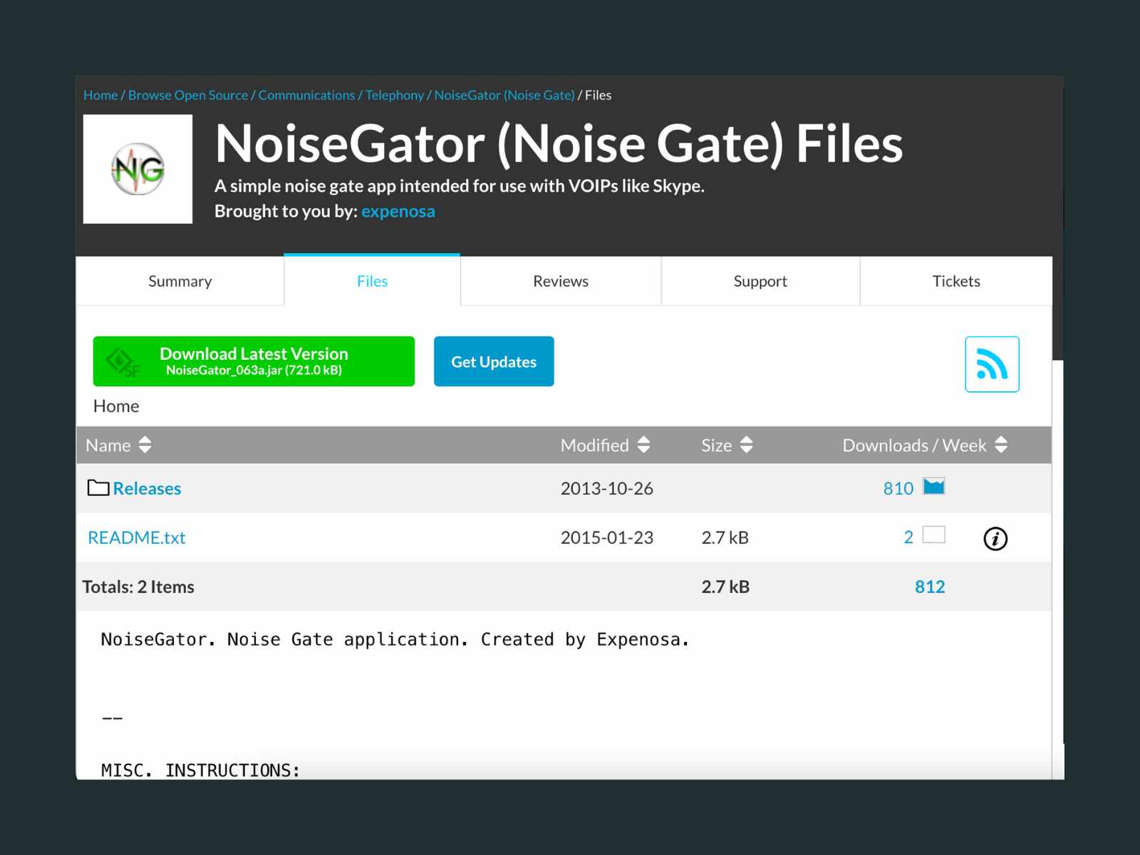Open the Support tab
Image resolution: width=1140 pixels, height=855 pixels.
click(x=760, y=281)
